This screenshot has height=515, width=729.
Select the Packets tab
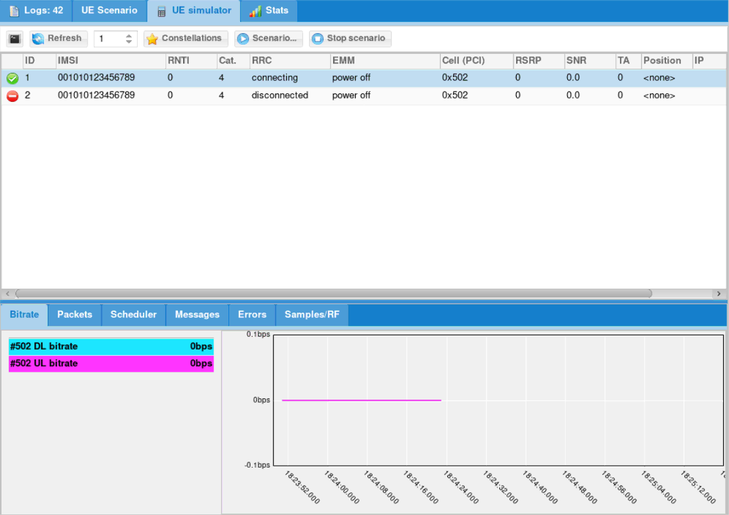click(x=75, y=315)
